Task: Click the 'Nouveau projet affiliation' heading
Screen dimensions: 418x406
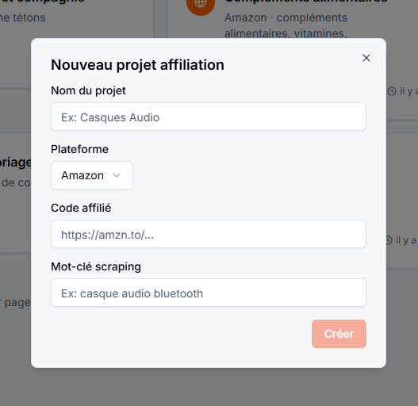Action: click(137, 65)
